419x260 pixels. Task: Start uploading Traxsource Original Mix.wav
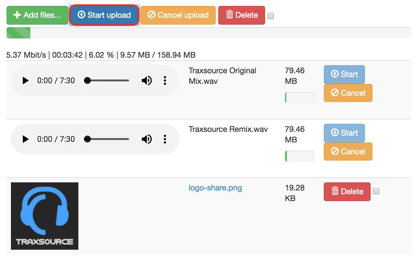click(344, 75)
